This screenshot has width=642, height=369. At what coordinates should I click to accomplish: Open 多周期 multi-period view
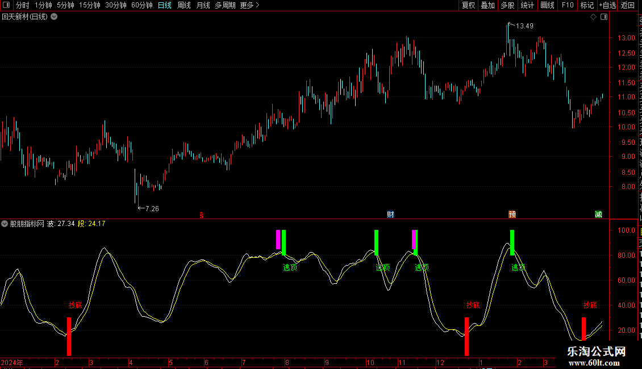(x=225, y=5)
